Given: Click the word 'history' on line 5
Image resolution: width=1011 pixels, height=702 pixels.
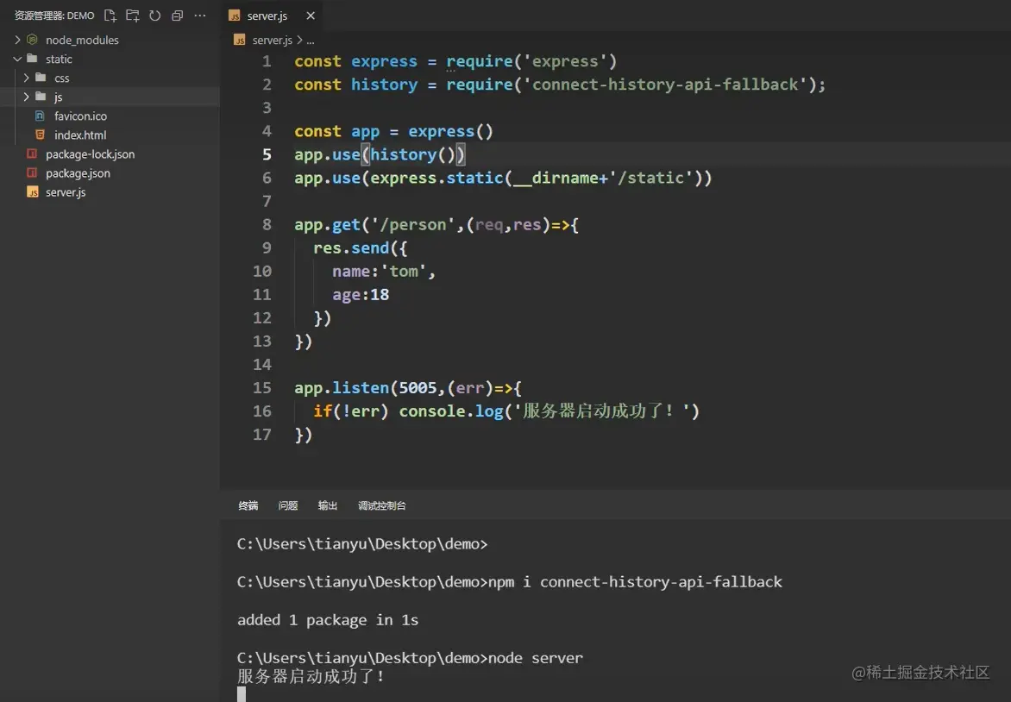Looking at the screenshot, I should (404, 154).
